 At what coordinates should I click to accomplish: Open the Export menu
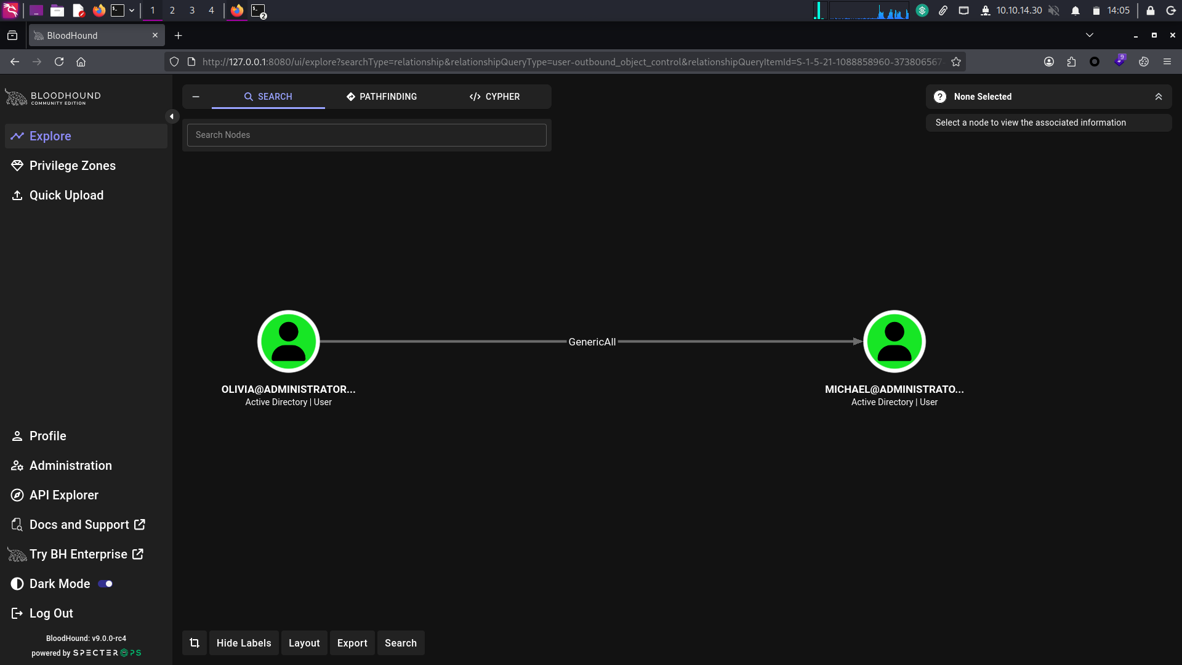tap(352, 643)
